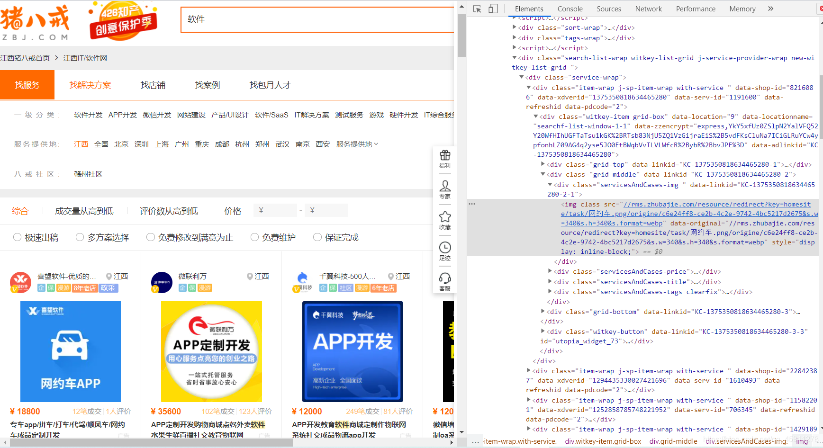Click div.grid-middle in the DevTools breadcrumb

coord(673,441)
